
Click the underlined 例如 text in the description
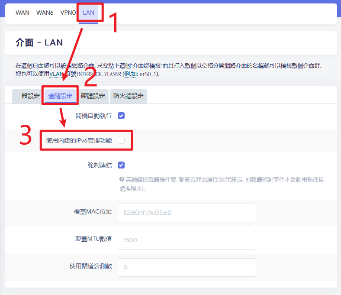(130, 74)
